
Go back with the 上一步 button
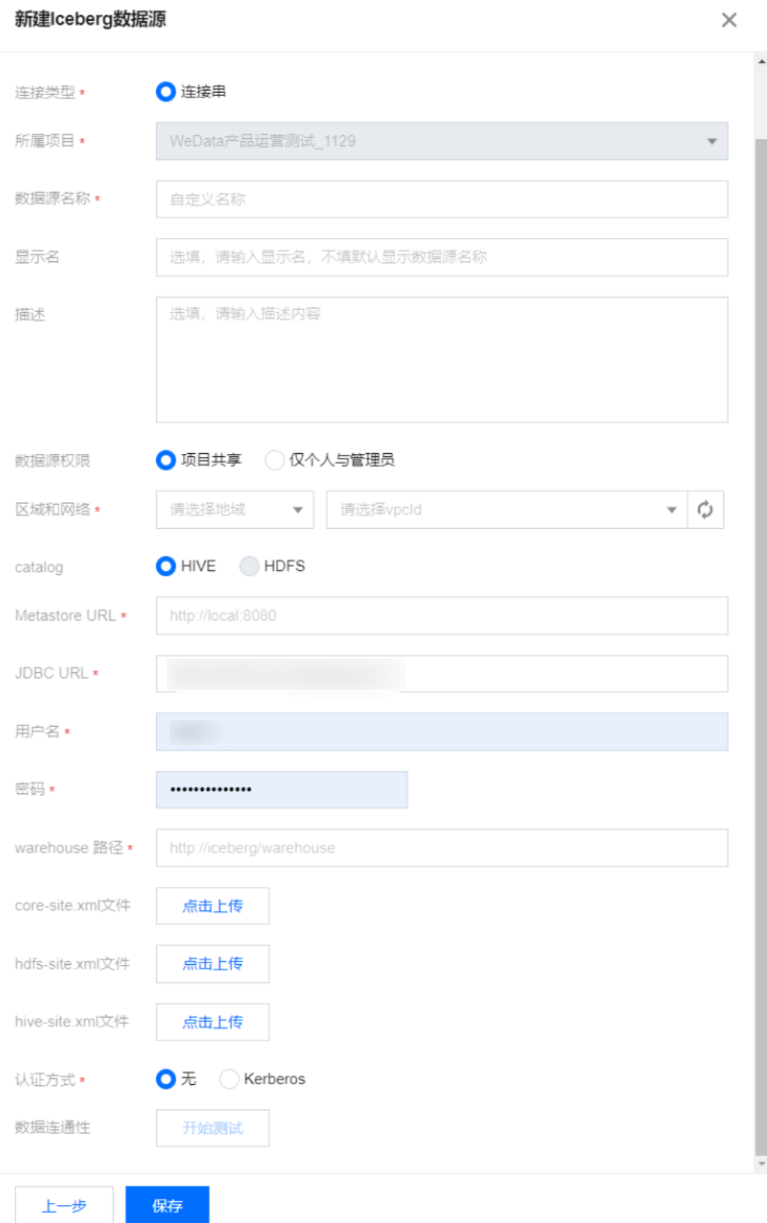64,1206
